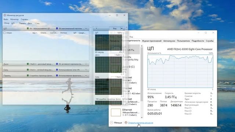Open the Файл menu in Resource Monitor

(6, 19)
